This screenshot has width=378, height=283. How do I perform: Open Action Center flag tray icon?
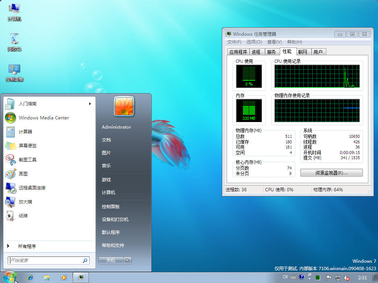tap(329, 278)
